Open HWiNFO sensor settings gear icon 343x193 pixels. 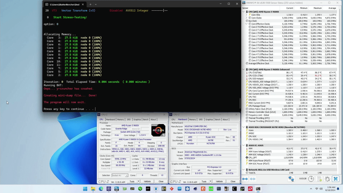pyautogui.click(x=328, y=179)
